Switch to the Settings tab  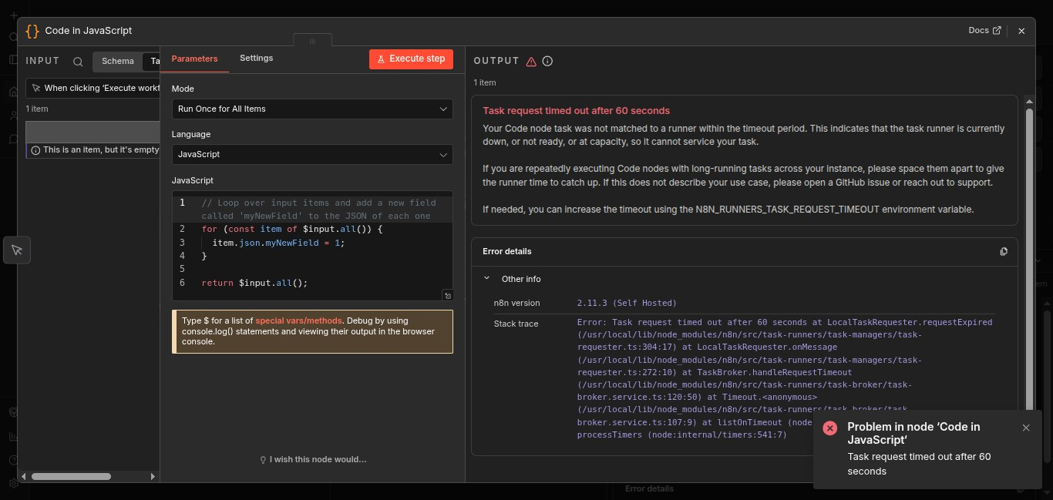click(256, 59)
